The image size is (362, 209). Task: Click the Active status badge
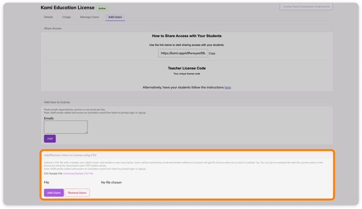tap(102, 8)
